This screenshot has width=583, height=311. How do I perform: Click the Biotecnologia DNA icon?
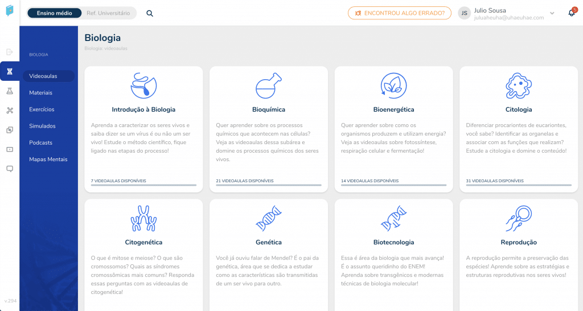click(394, 218)
